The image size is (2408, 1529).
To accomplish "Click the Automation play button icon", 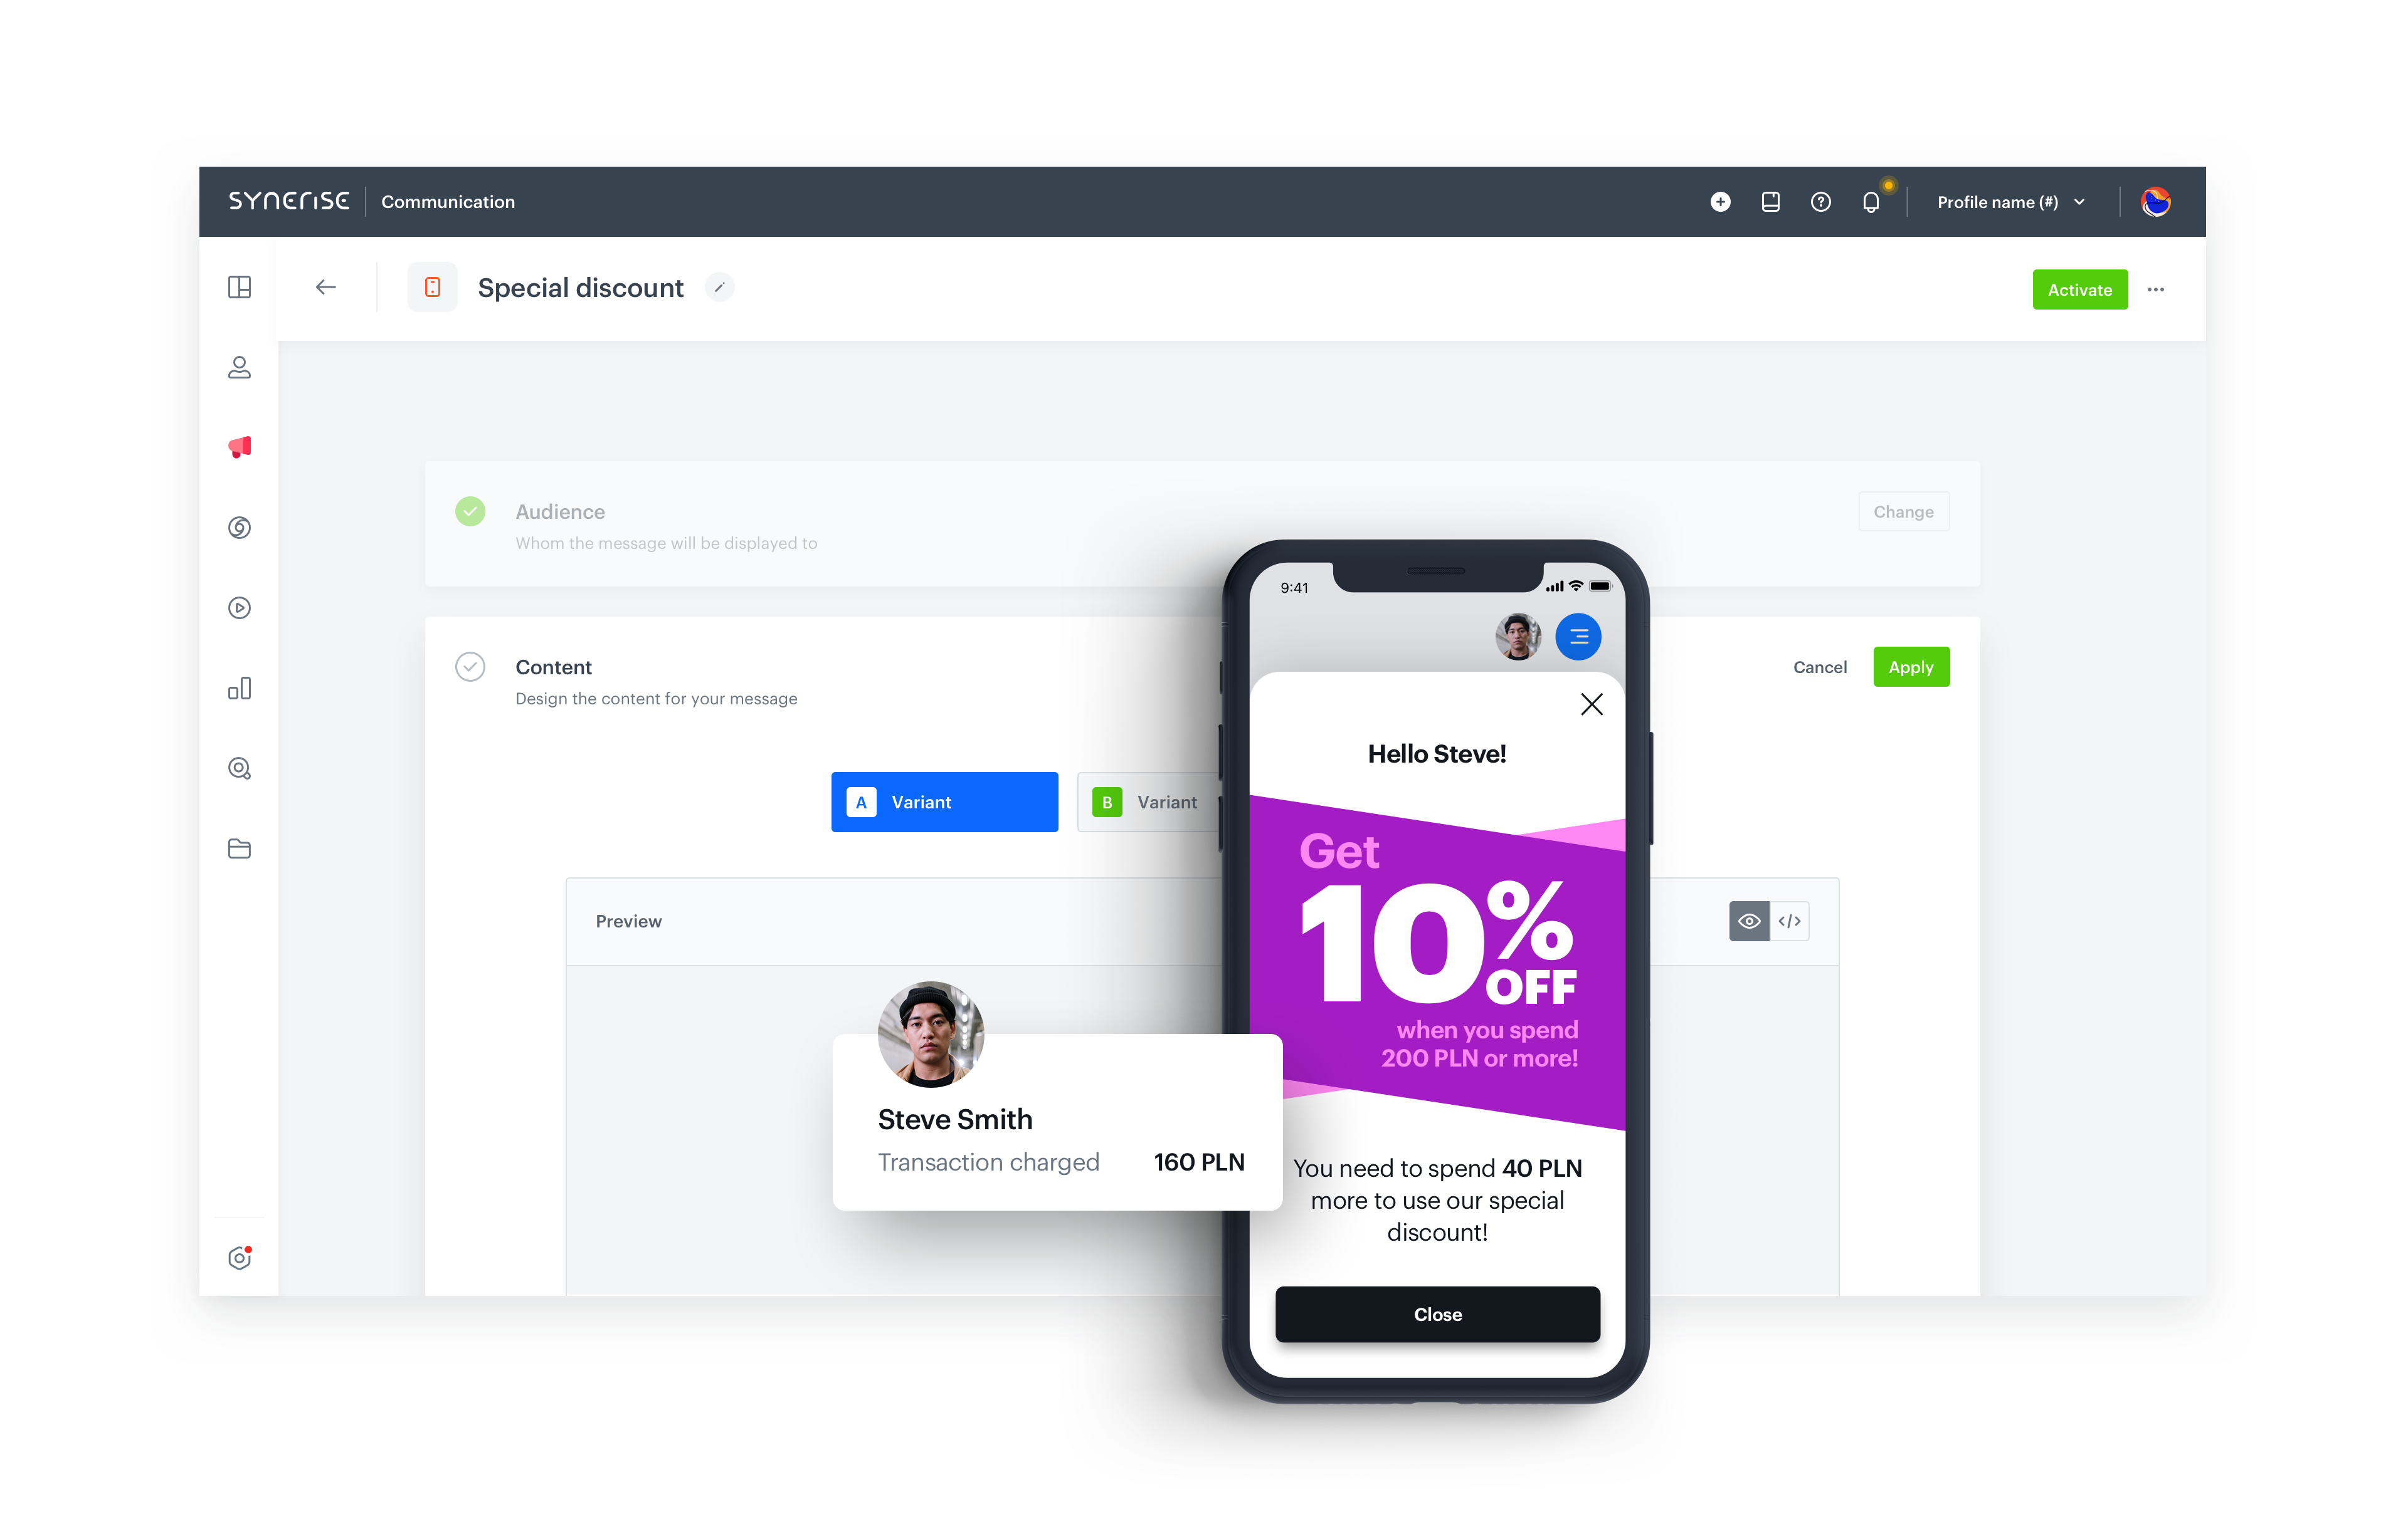I will [x=240, y=608].
